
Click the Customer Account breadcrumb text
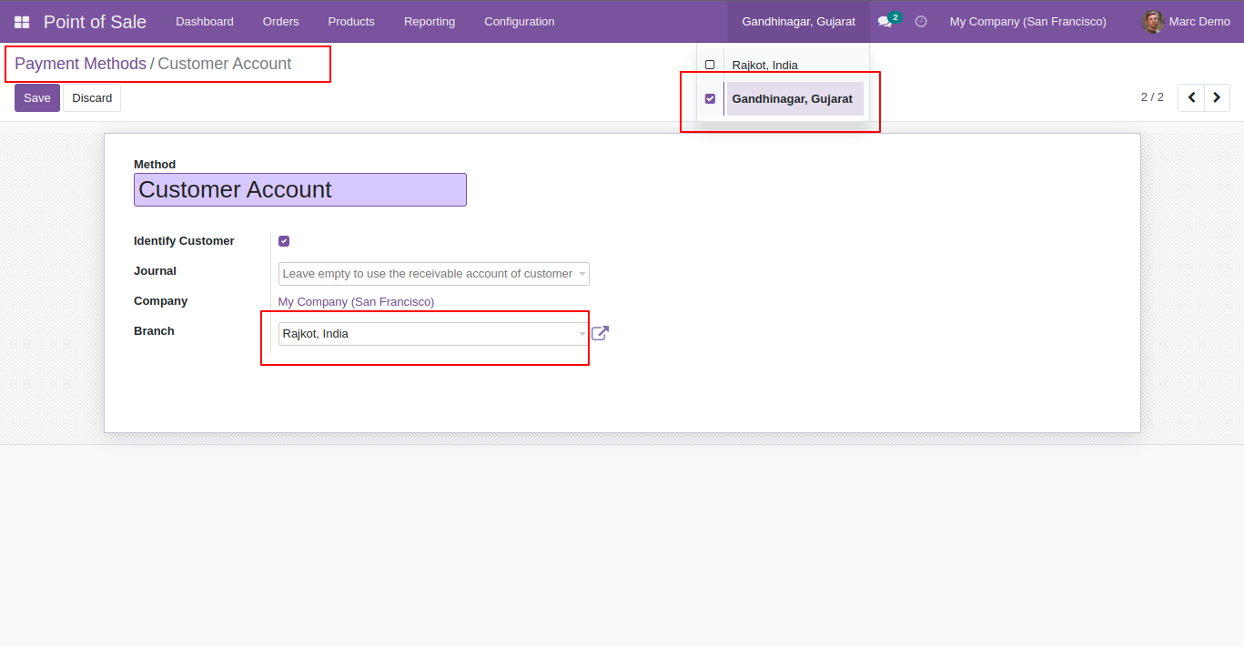coord(225,64)
